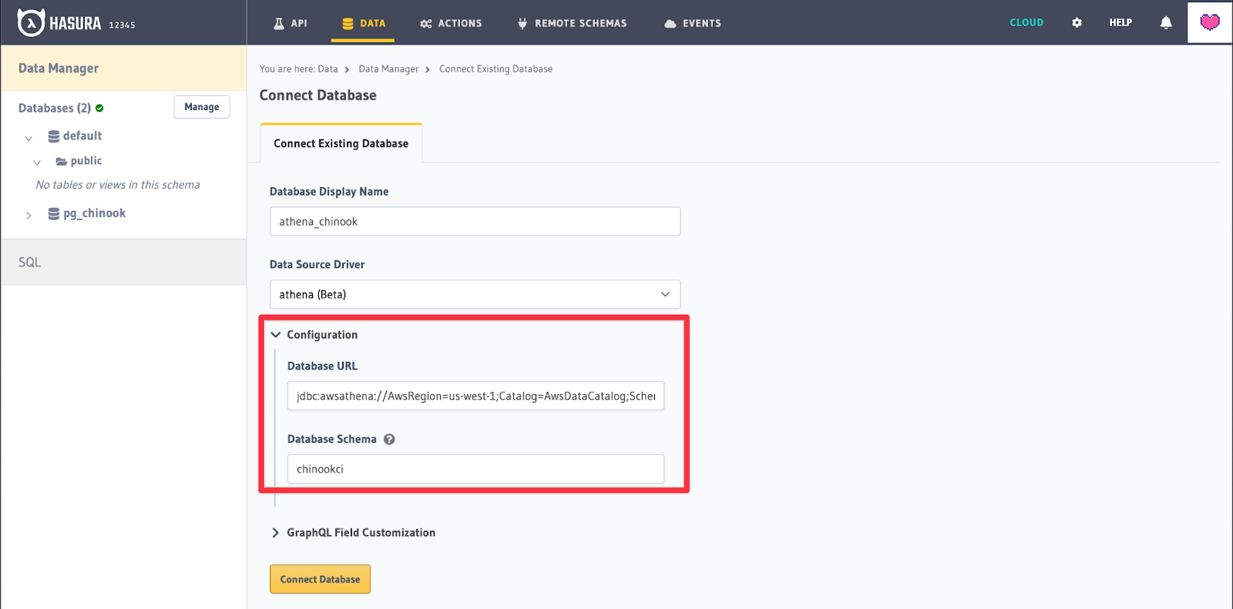Screen dimensions: 1233x609
Task: Focus the Database Display Name field
Action: tap(475, 222)
